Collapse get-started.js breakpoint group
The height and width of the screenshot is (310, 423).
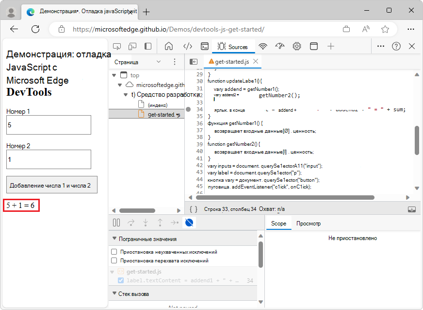112,272
